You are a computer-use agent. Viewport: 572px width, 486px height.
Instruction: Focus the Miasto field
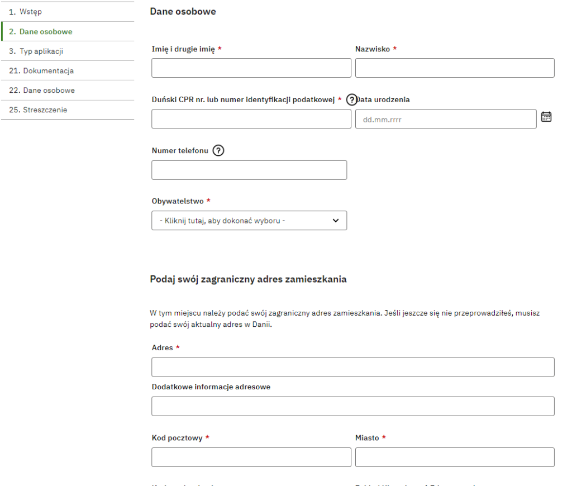(x=455, y=457)
